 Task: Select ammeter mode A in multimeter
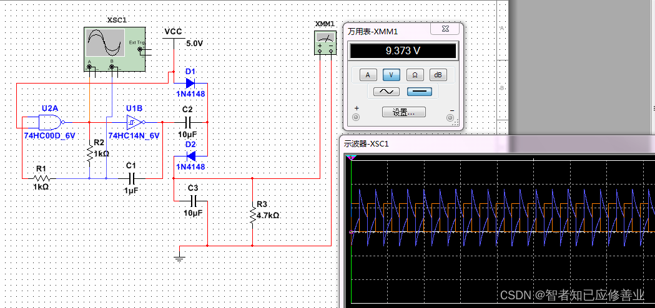coord(368,75)
